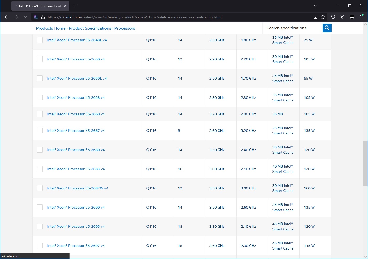Viewport: 368px width, 259px height.
Task: Open a new browser tab
Action: click(75, 6)
